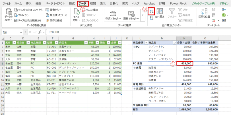Collapse the PC group in the pivot table
231x115 pixels.
click(134, 47)
